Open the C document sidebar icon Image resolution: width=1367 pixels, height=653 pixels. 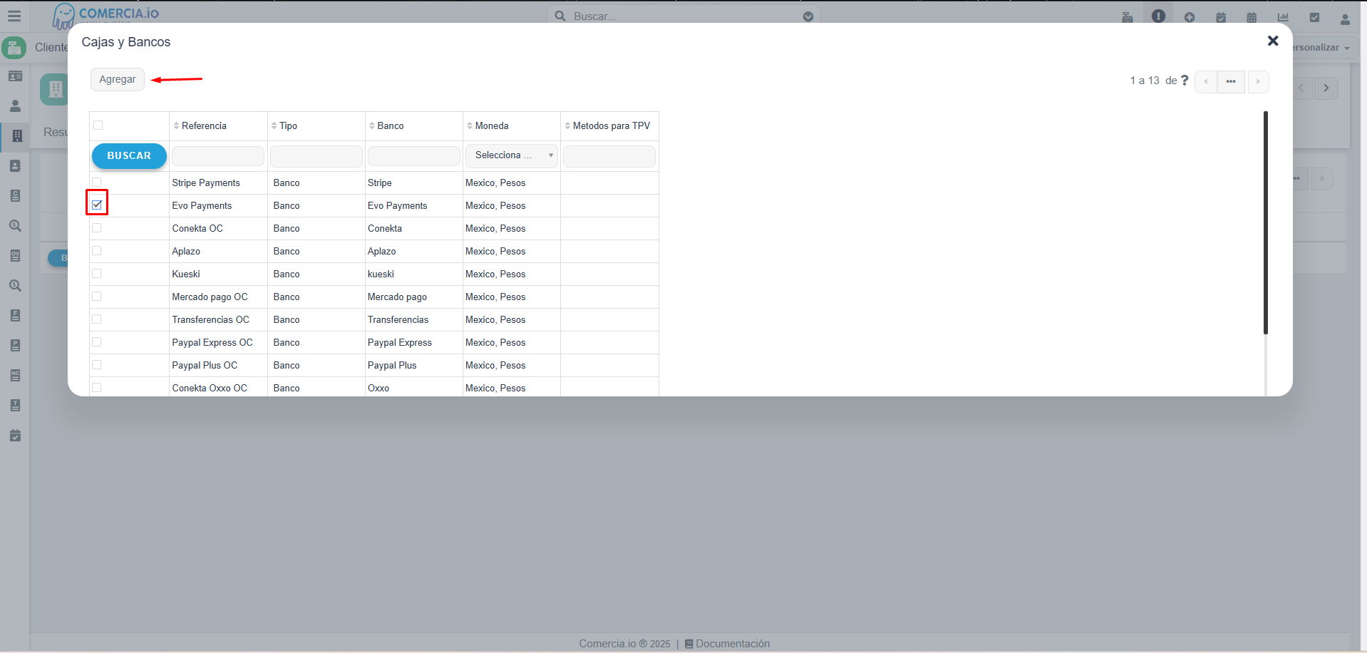(x=15, y=196)
